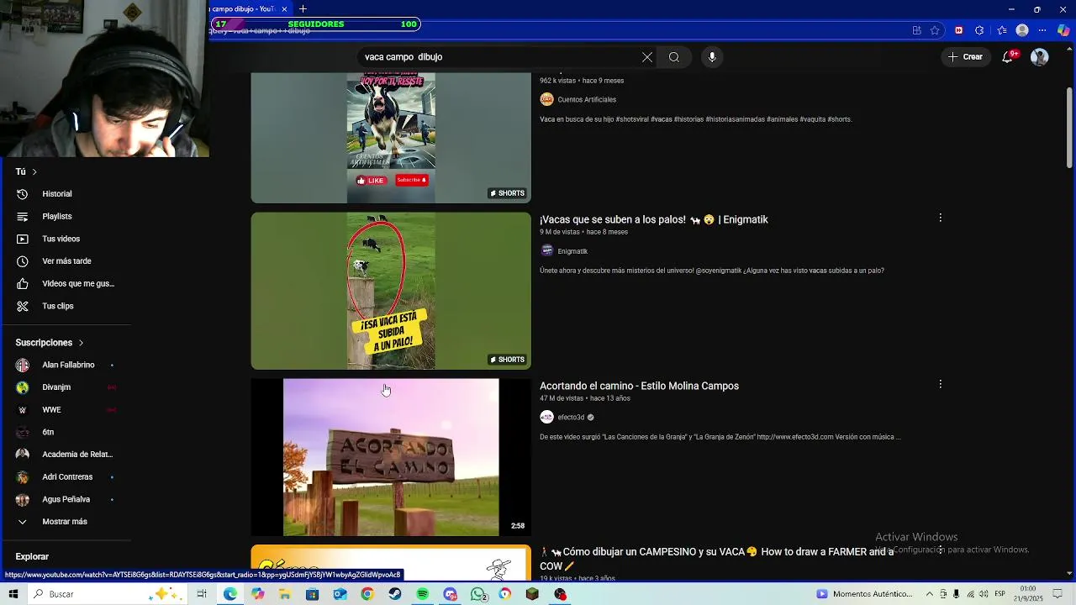The width and height of the screenshot is (1076, 605).
Task: Show hidden system tray icons
Action: tap(928, 594)
